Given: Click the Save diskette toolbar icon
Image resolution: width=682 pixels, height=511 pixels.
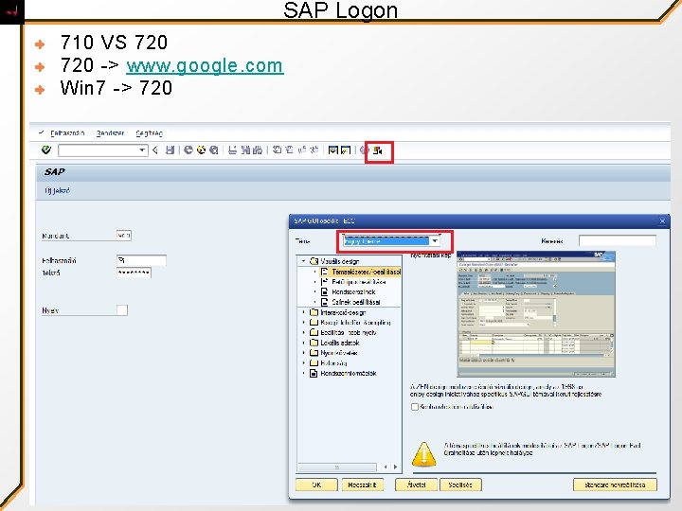Looking at the screenshot, I should (x=170, y=150).
